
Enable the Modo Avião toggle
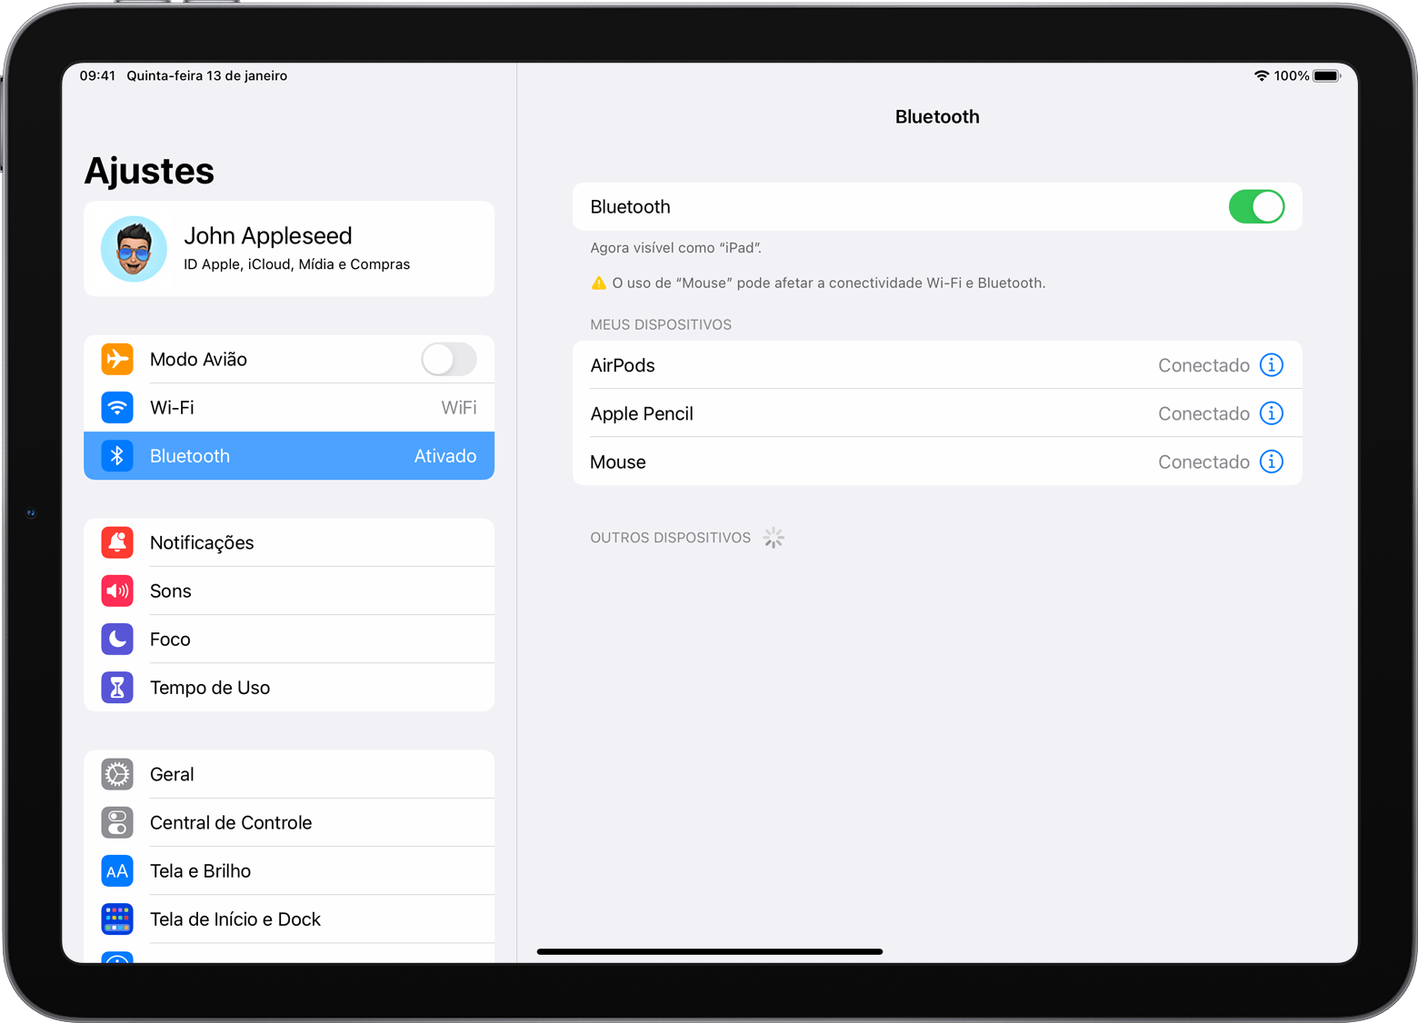point(448,359)
